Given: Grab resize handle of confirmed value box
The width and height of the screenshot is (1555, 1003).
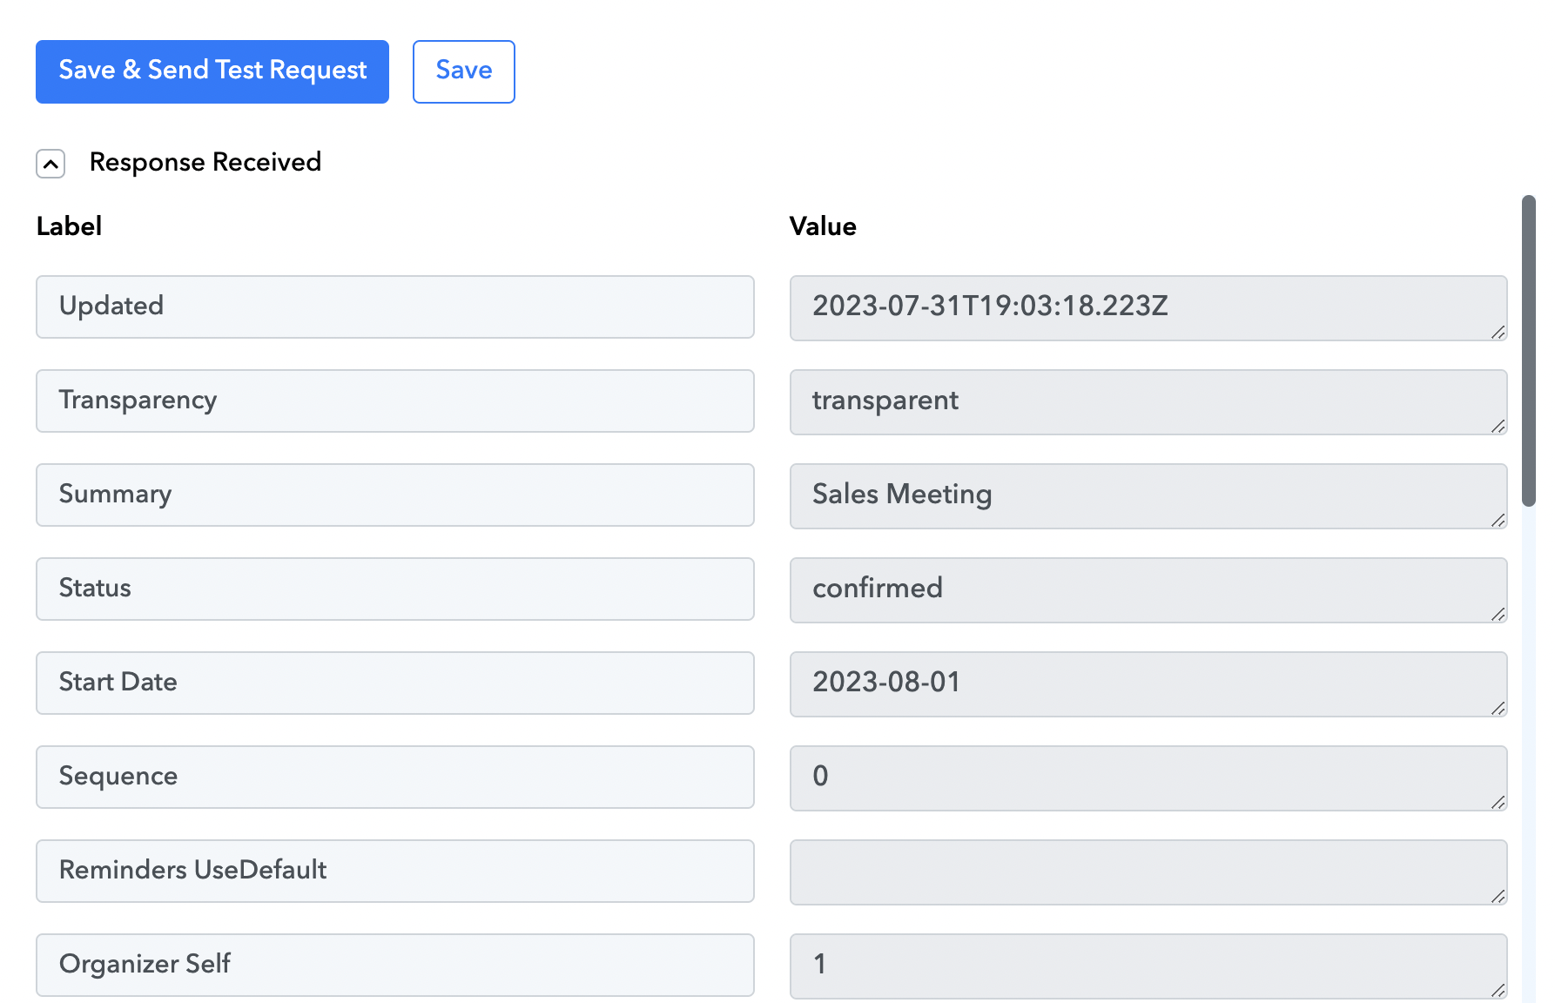Looking at the screenshot, I should pyautogui.click(x=1498, y=614).
